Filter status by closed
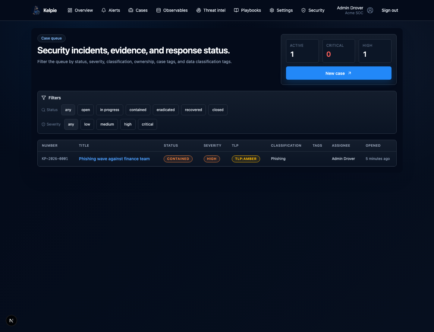The height and width of the screenshot is (332, 434). (218, 110)
